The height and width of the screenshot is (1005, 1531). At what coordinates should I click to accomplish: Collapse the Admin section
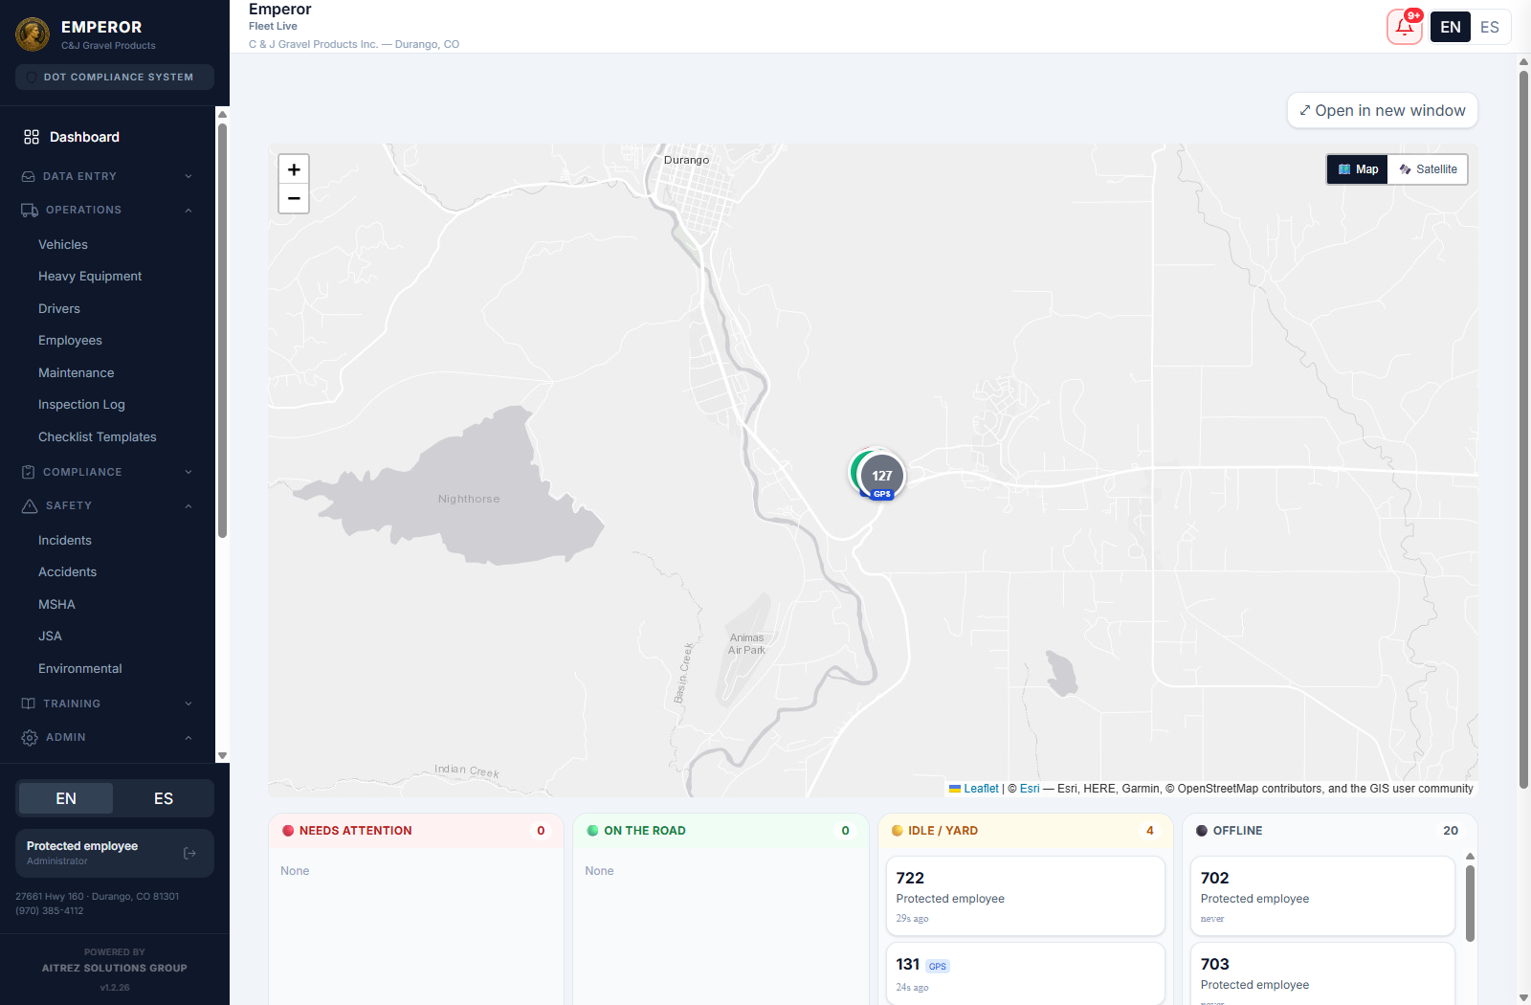(x=107, y=737)
